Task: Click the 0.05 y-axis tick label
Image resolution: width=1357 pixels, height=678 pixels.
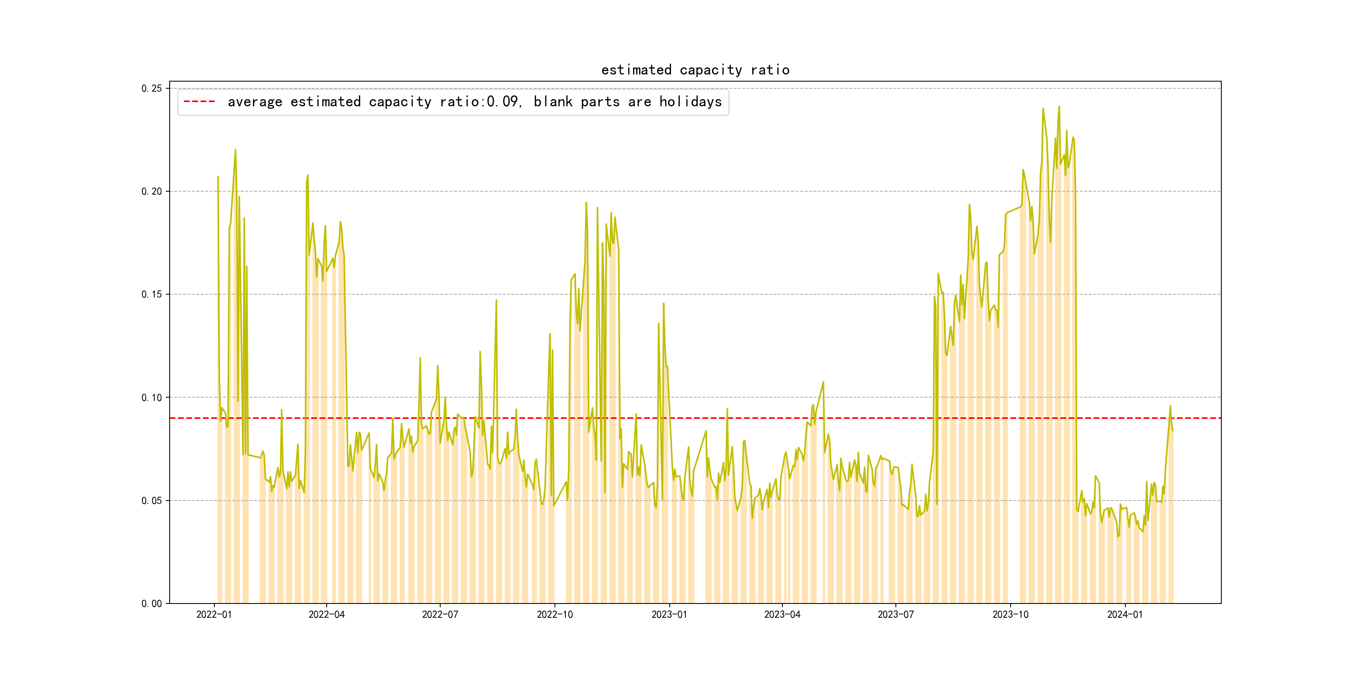Action: (151, 501)
